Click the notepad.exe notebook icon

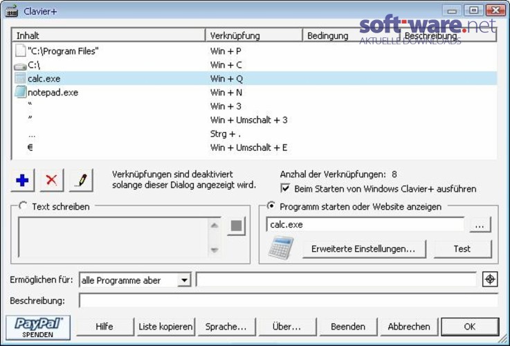pos(20,92)
